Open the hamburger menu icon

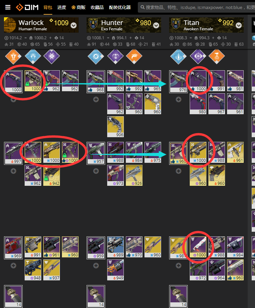8,7
